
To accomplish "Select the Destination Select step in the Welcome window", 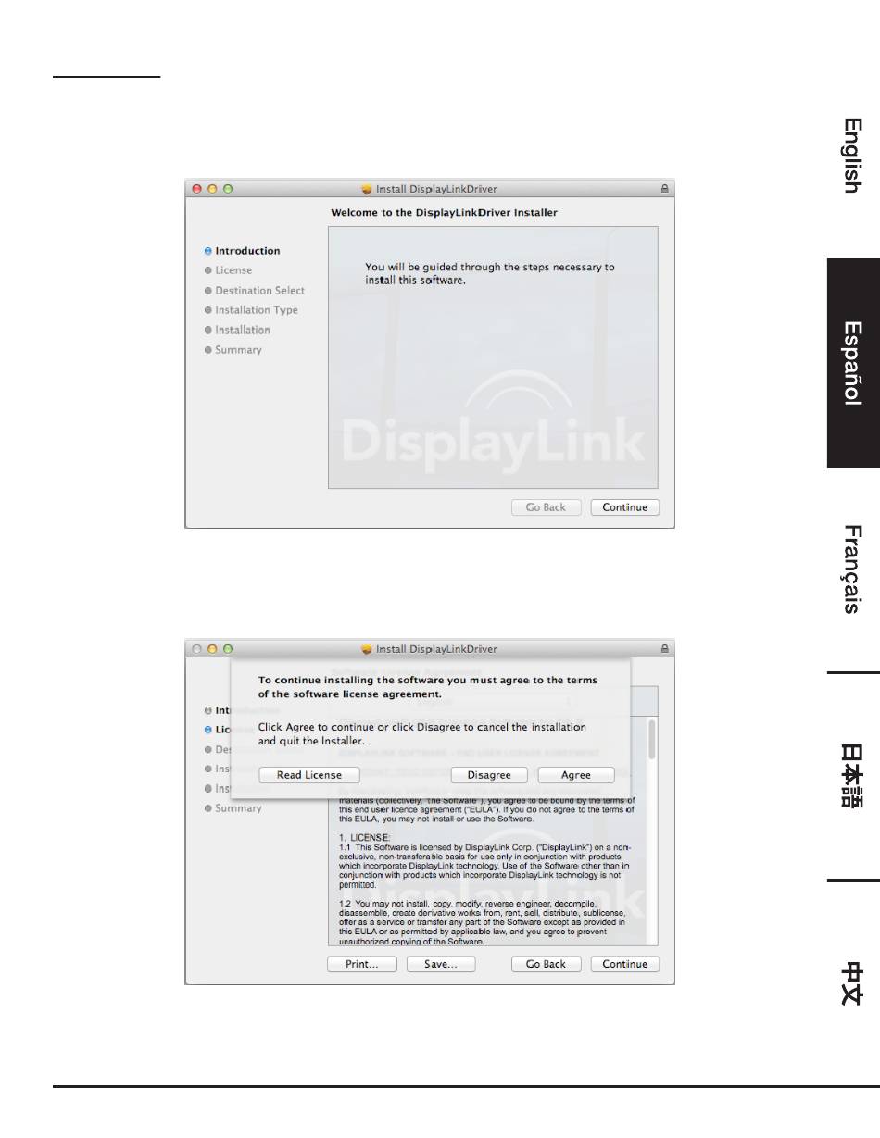I will coord(259,291).
